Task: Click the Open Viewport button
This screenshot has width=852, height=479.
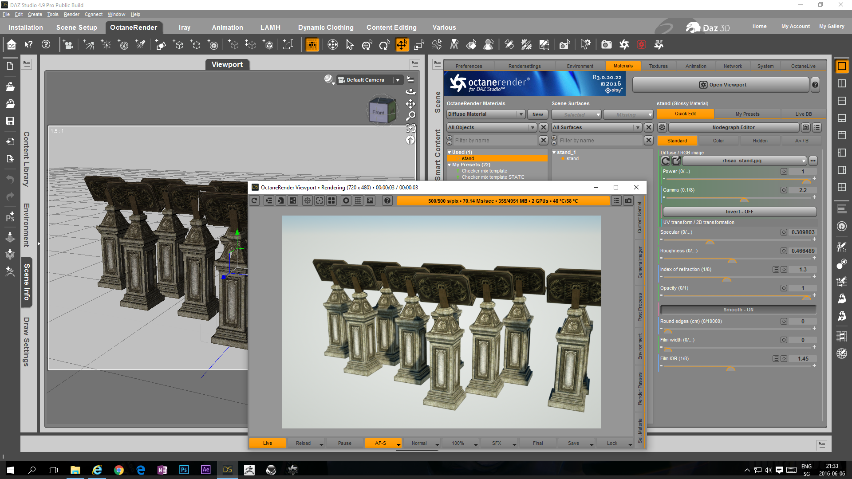Action: pos(721,85)
